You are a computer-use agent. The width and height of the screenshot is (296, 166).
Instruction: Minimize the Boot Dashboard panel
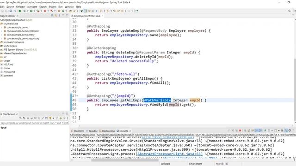[x=63, y=113]
